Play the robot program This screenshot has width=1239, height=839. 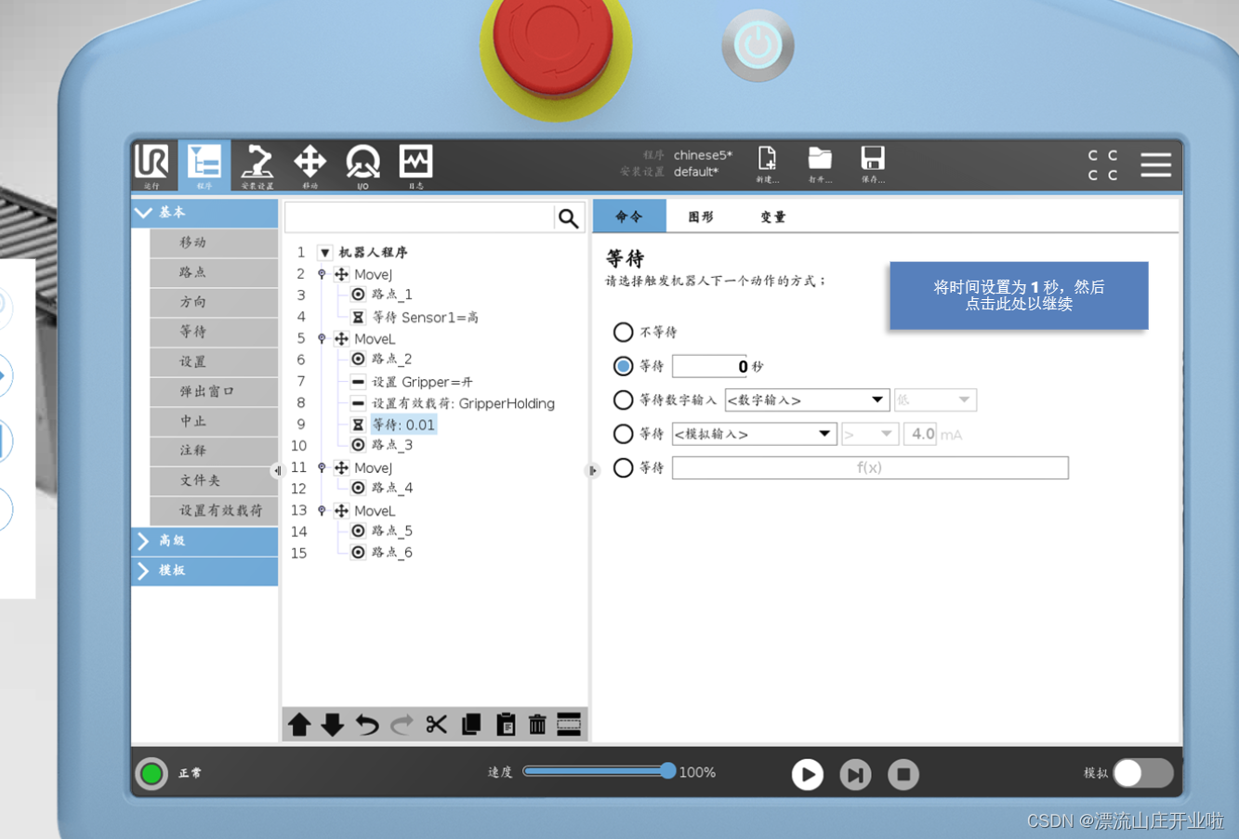point(807,774)
